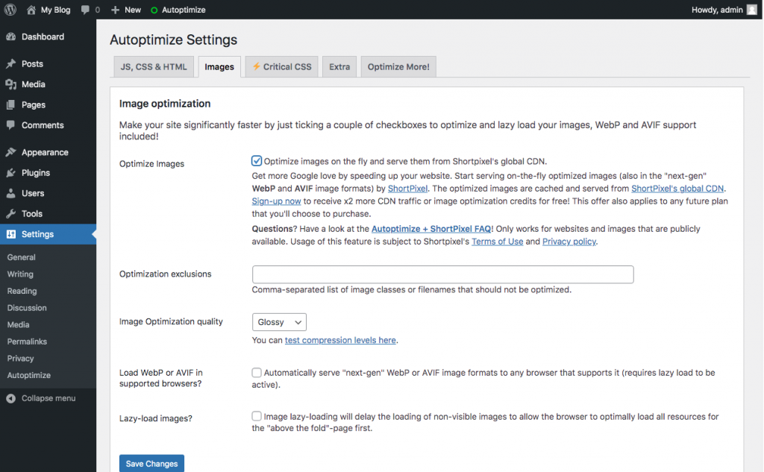This screenshot has width=764, height=472.
Task: Enable serving next-gen WebP or AVIF formats
Action: (x=257, y=373)
